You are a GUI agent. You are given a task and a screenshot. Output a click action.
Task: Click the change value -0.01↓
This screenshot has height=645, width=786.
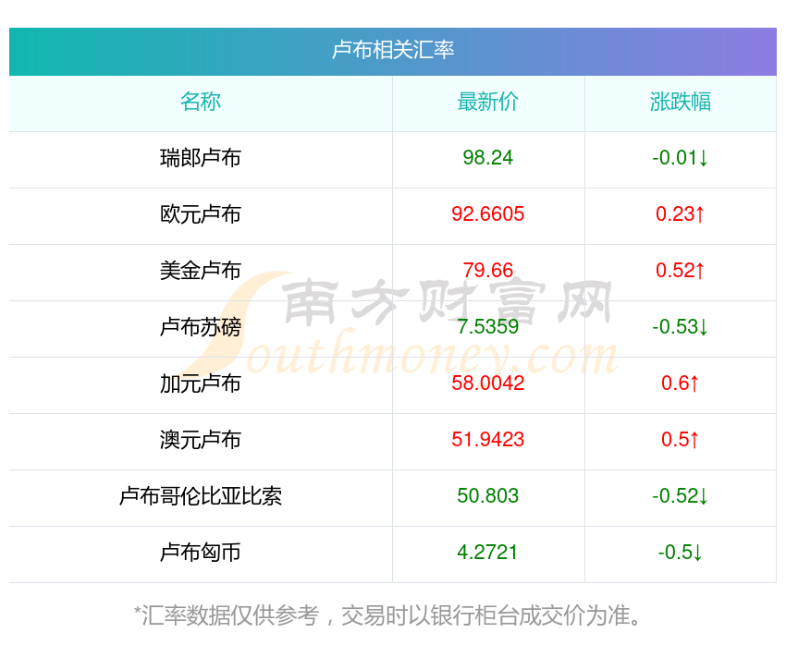pyautogui.click(x=681, y=158)
